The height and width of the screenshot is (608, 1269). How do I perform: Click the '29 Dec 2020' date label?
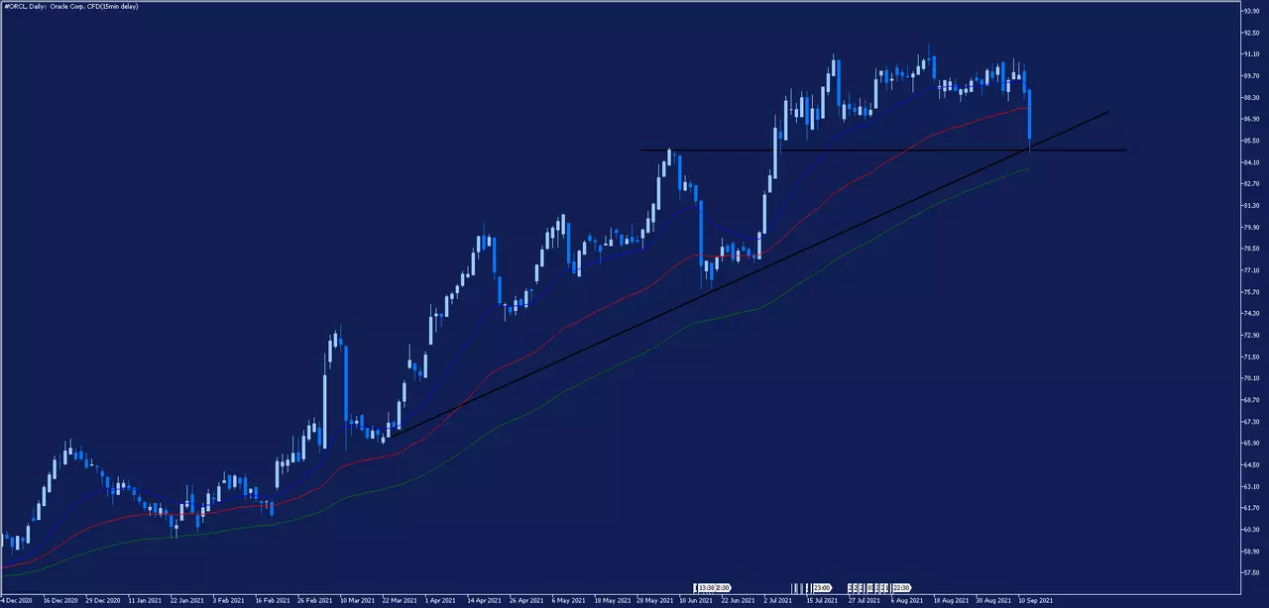point(103,600)
